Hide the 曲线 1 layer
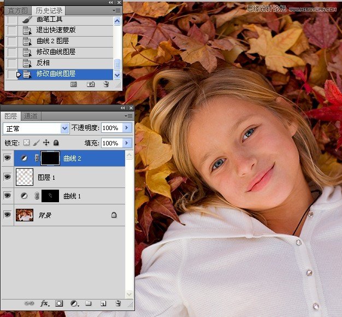Viewport: 342px width, 317px height. (8, 196)
